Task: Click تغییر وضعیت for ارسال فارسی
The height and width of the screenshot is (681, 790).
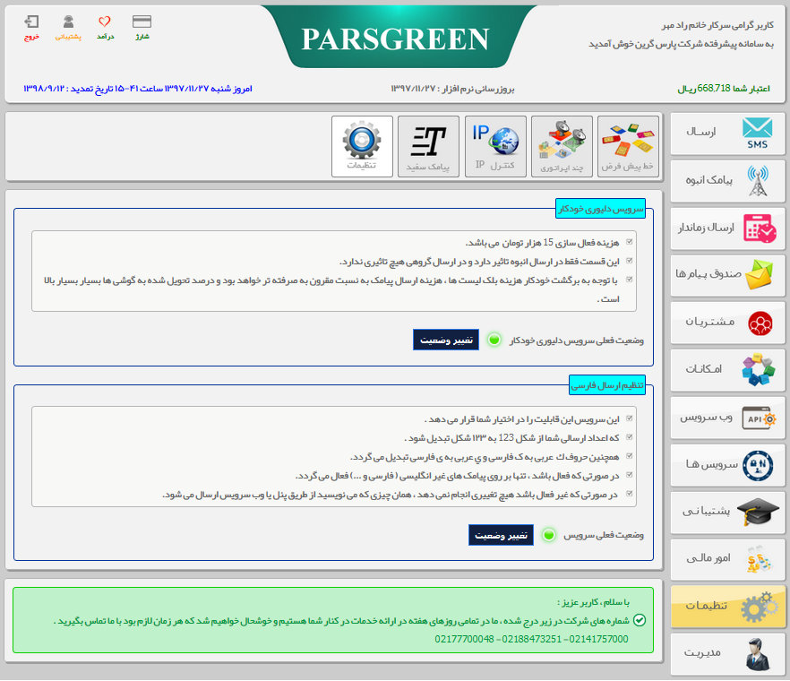Action: pyautogui.click(x=500, y=534)
